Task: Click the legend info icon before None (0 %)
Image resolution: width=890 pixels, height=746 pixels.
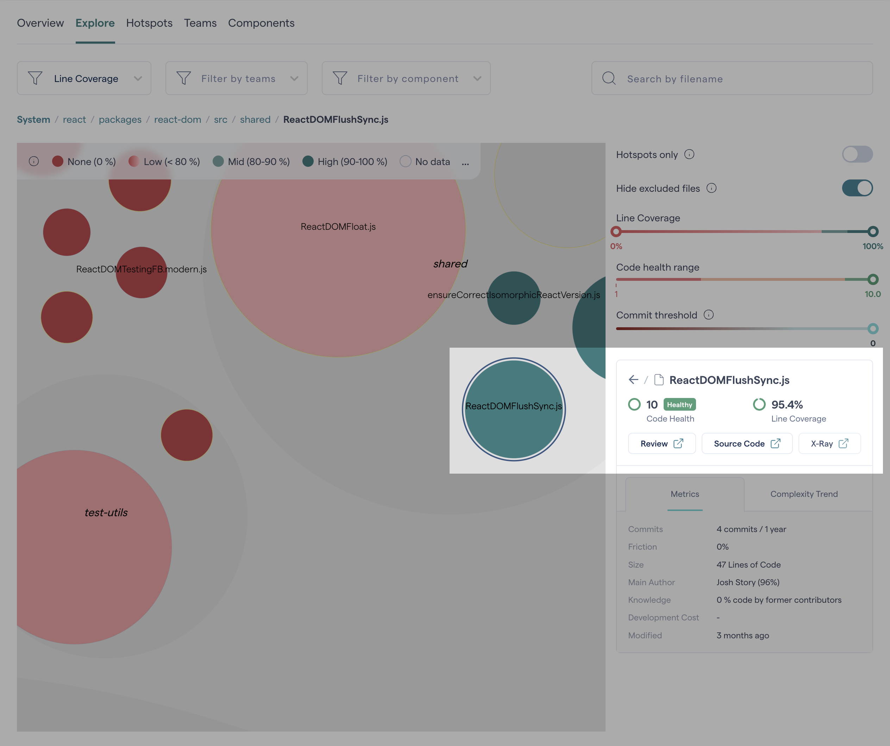Action: [34, 162]
